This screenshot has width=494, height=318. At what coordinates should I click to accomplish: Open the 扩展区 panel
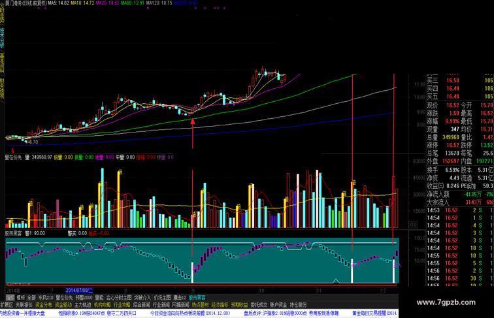pyautogui.click(x=7, y=305)
